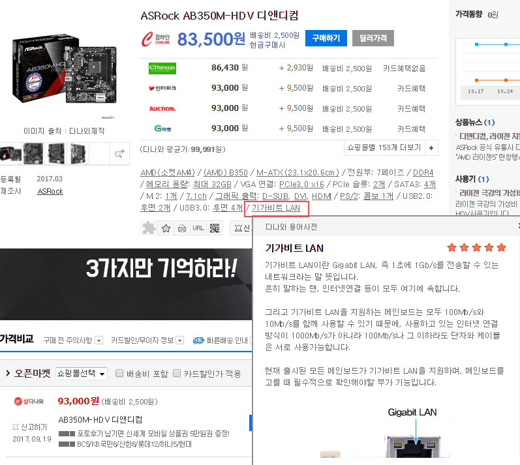Screen dimensions: 520x465
Task: Click the plus icon beside 쇼핑몰별 153개 더보기
Action: [431, 148]
